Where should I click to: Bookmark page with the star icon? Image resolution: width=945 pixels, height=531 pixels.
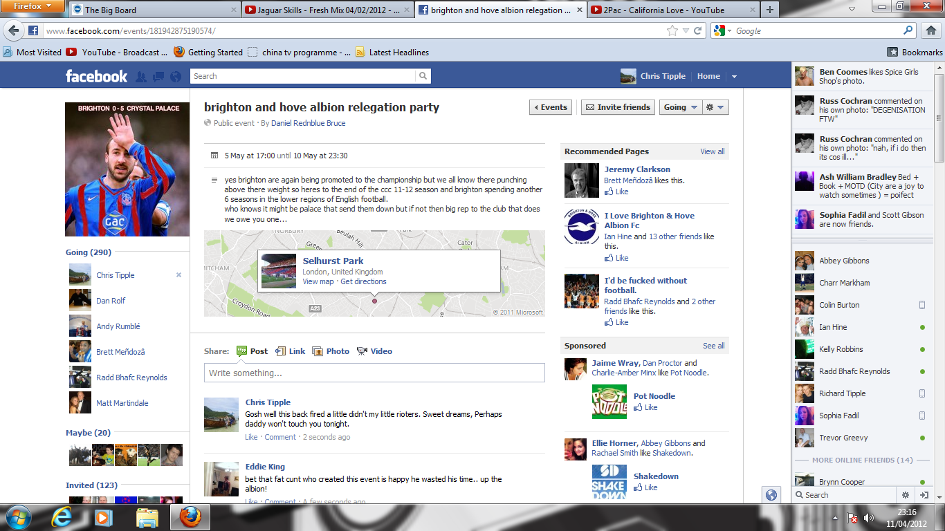pos(672,31)
